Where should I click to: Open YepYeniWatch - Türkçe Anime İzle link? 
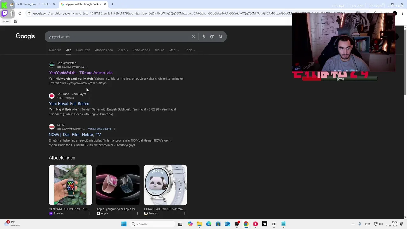click(x=80, y=73)
